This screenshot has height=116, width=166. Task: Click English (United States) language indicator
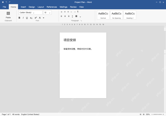pyautogui.click(x=30, y=114)
